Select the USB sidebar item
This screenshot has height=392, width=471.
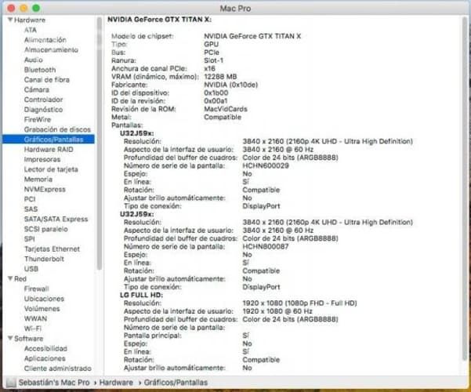coord(31,269)
